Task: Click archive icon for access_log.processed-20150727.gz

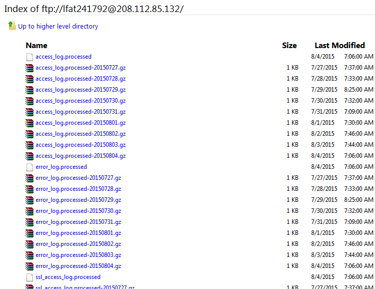Action: [29, 68]
